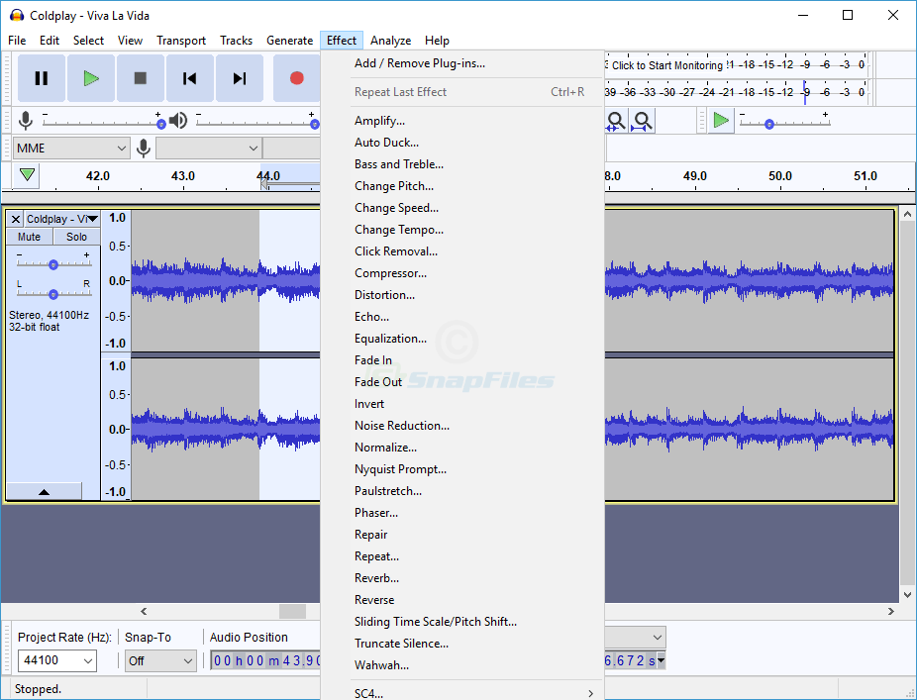Open the Snap-To dropdown

159,660
